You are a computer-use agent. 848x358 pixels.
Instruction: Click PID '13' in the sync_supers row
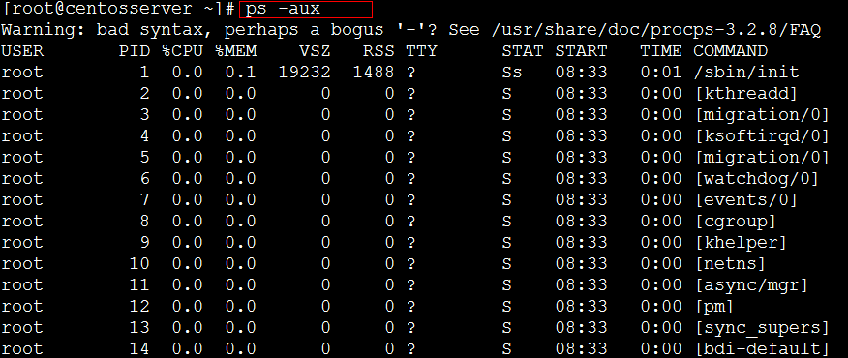(x=139, y=328)
